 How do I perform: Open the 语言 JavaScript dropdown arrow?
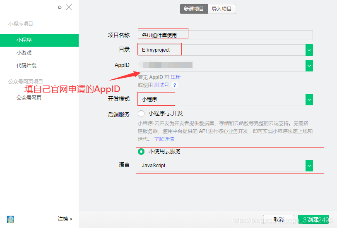click(309, 166)
